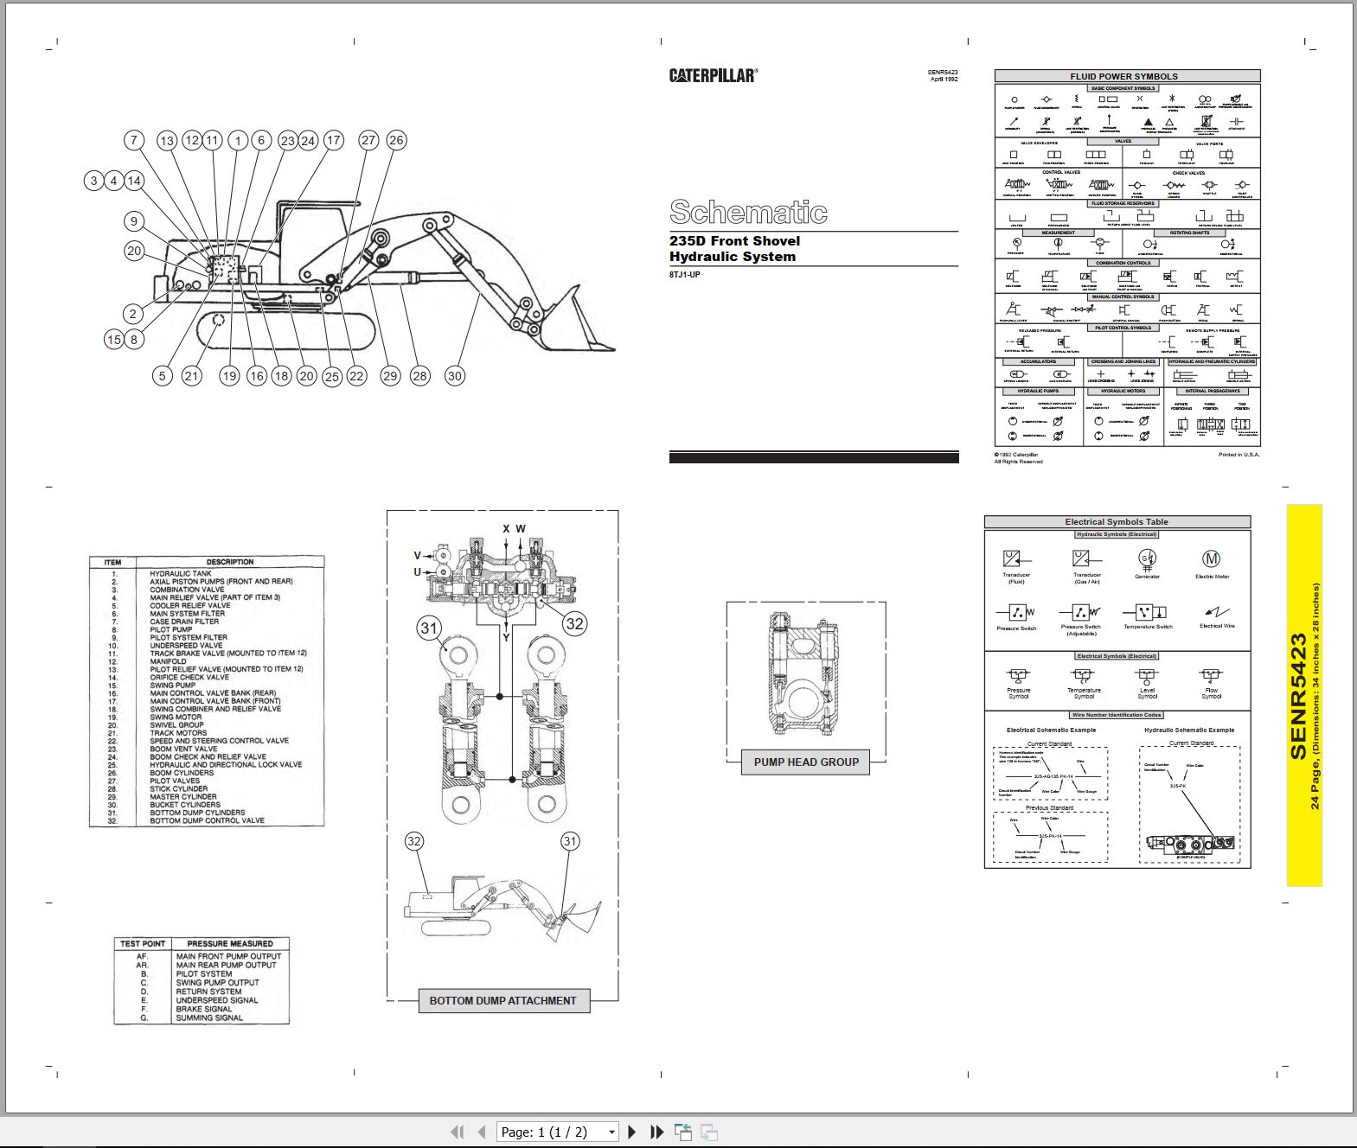Click the PUMP HEAD GROUP label

click(x=806, y=762)
